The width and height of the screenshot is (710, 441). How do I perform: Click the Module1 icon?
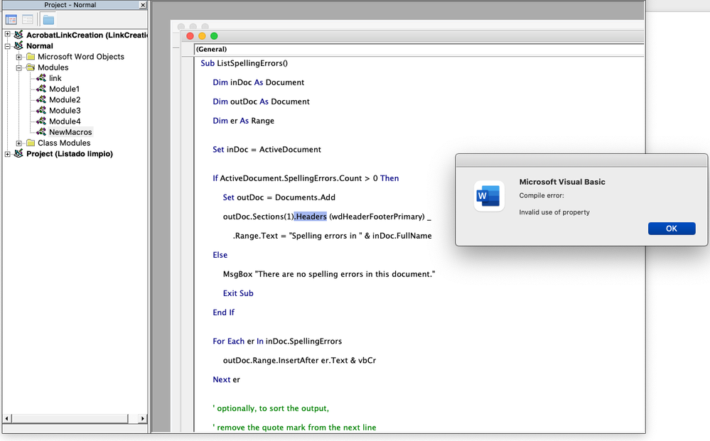pos(41,89)
